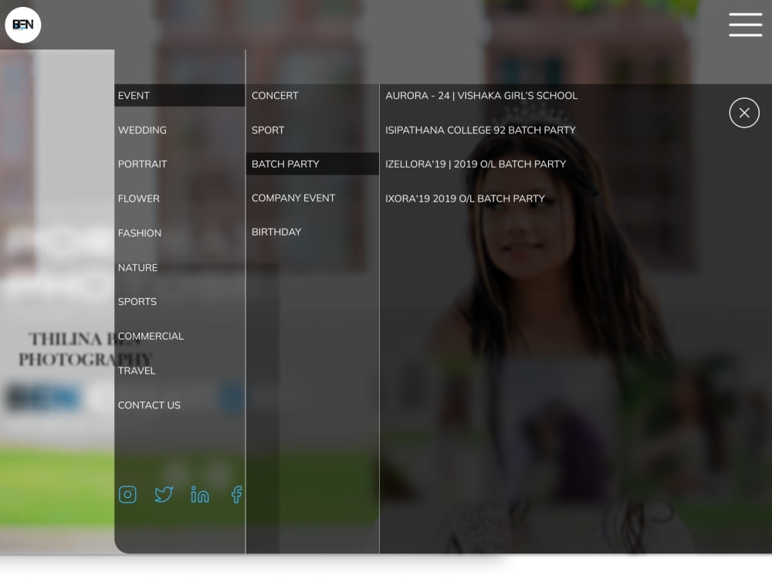Toggle the hamburger menu icon

coord(746,25)
